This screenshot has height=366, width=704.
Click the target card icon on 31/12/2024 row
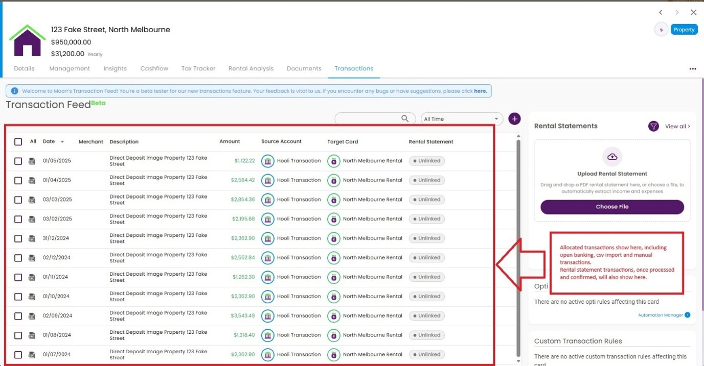click(x=333, y=239)
